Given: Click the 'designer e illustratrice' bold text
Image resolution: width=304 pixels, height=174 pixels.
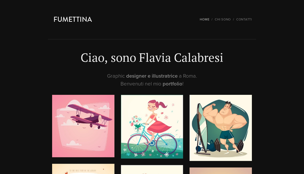Looking at the screenshot, I should [x=152, y=76].
